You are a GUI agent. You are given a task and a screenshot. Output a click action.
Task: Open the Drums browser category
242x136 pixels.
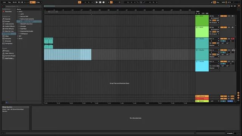pyautogui.click(x=7, y=22)
